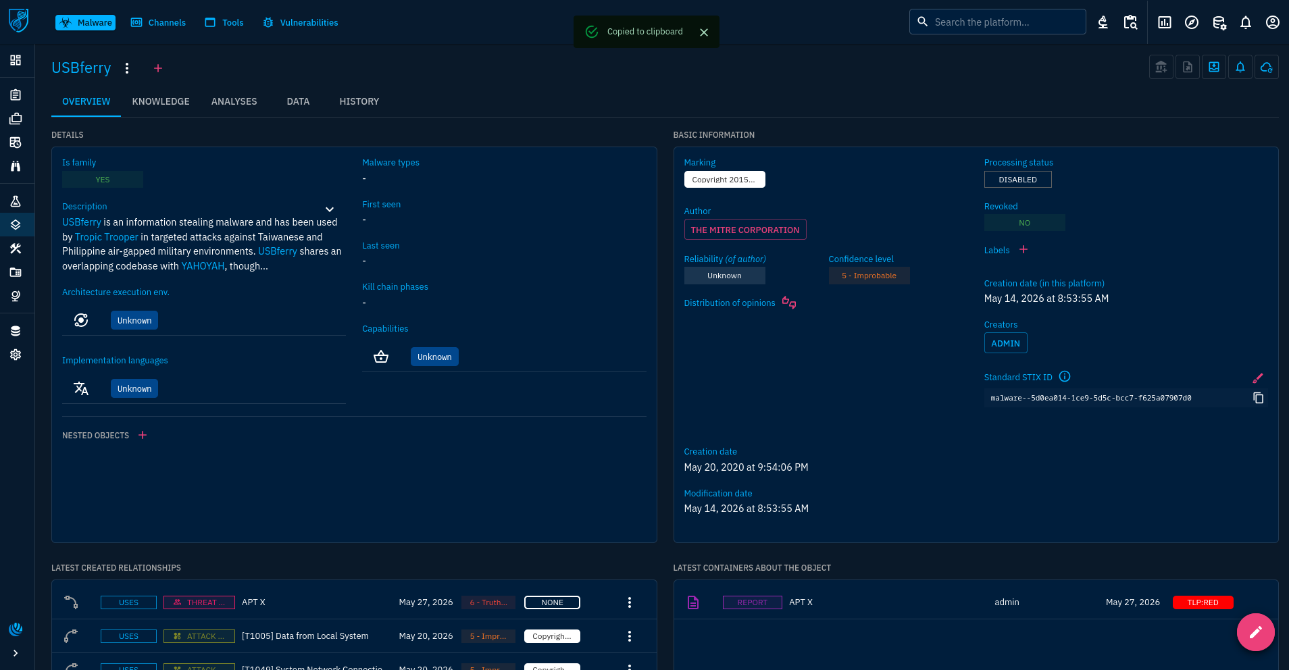1289x670 pixels.
Task: Click the download-box icon in entity header
Action: [x=1214, y=67]
